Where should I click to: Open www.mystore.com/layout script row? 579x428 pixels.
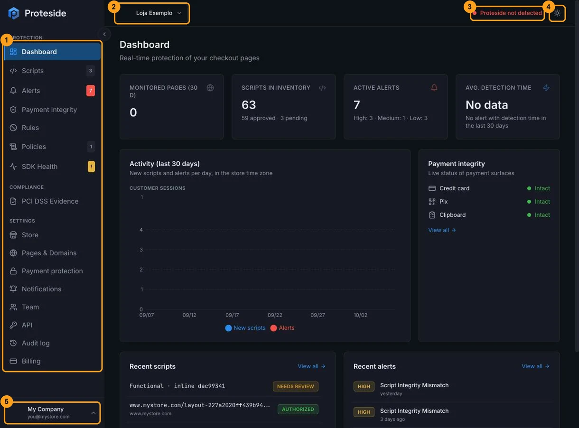[x=224, y=409]
